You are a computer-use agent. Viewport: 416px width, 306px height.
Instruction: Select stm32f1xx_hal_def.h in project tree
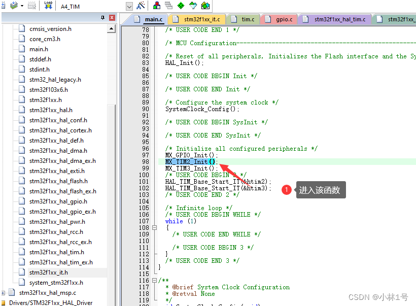tap(56, 141)
